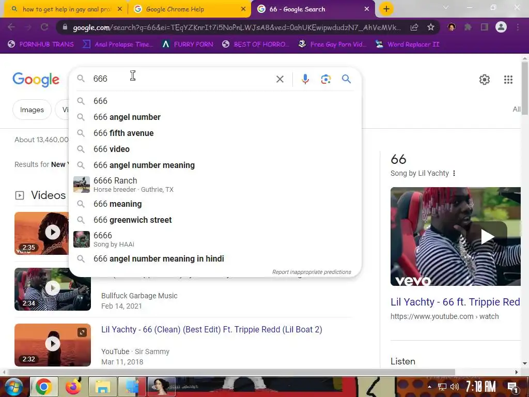This screenshot has height=397, width=529.
Task: Open the taskbar volume speaker icon
Action: pyautogui.click(x=455, y=387)
